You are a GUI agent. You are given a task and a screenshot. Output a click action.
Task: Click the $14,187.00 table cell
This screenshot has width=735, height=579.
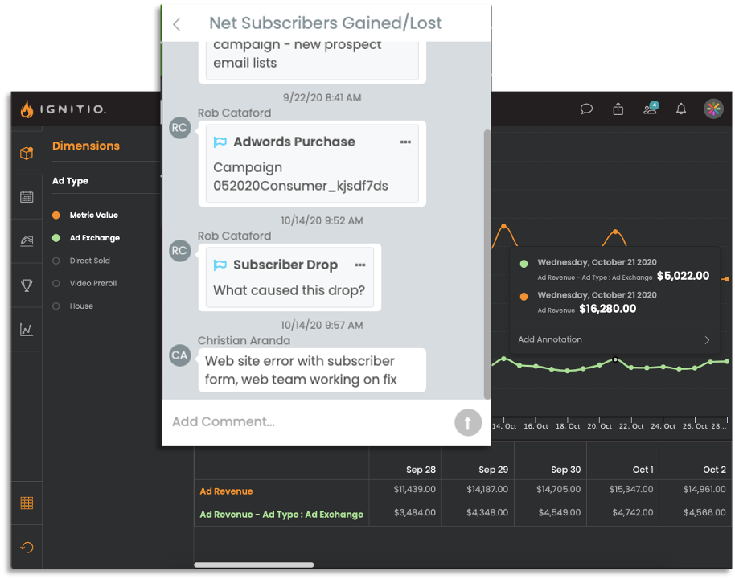click(487, 489)
